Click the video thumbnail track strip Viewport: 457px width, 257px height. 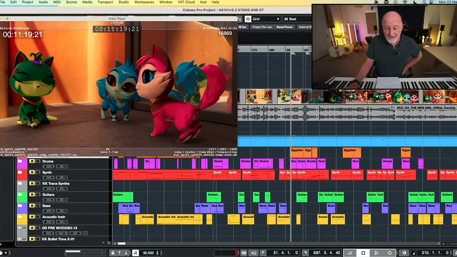point(347,97)
